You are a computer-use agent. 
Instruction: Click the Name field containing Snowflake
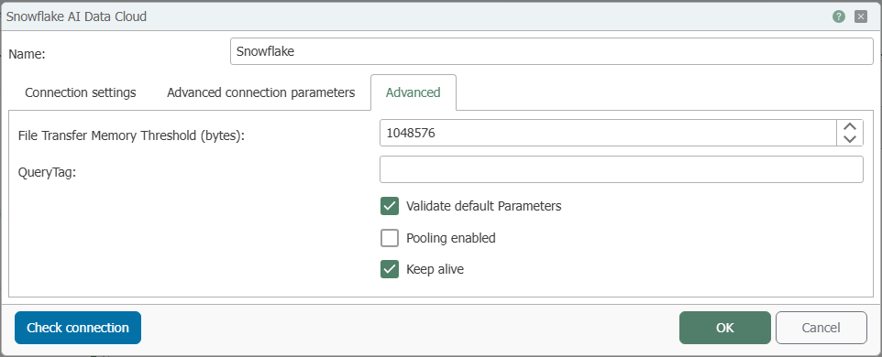552,51
